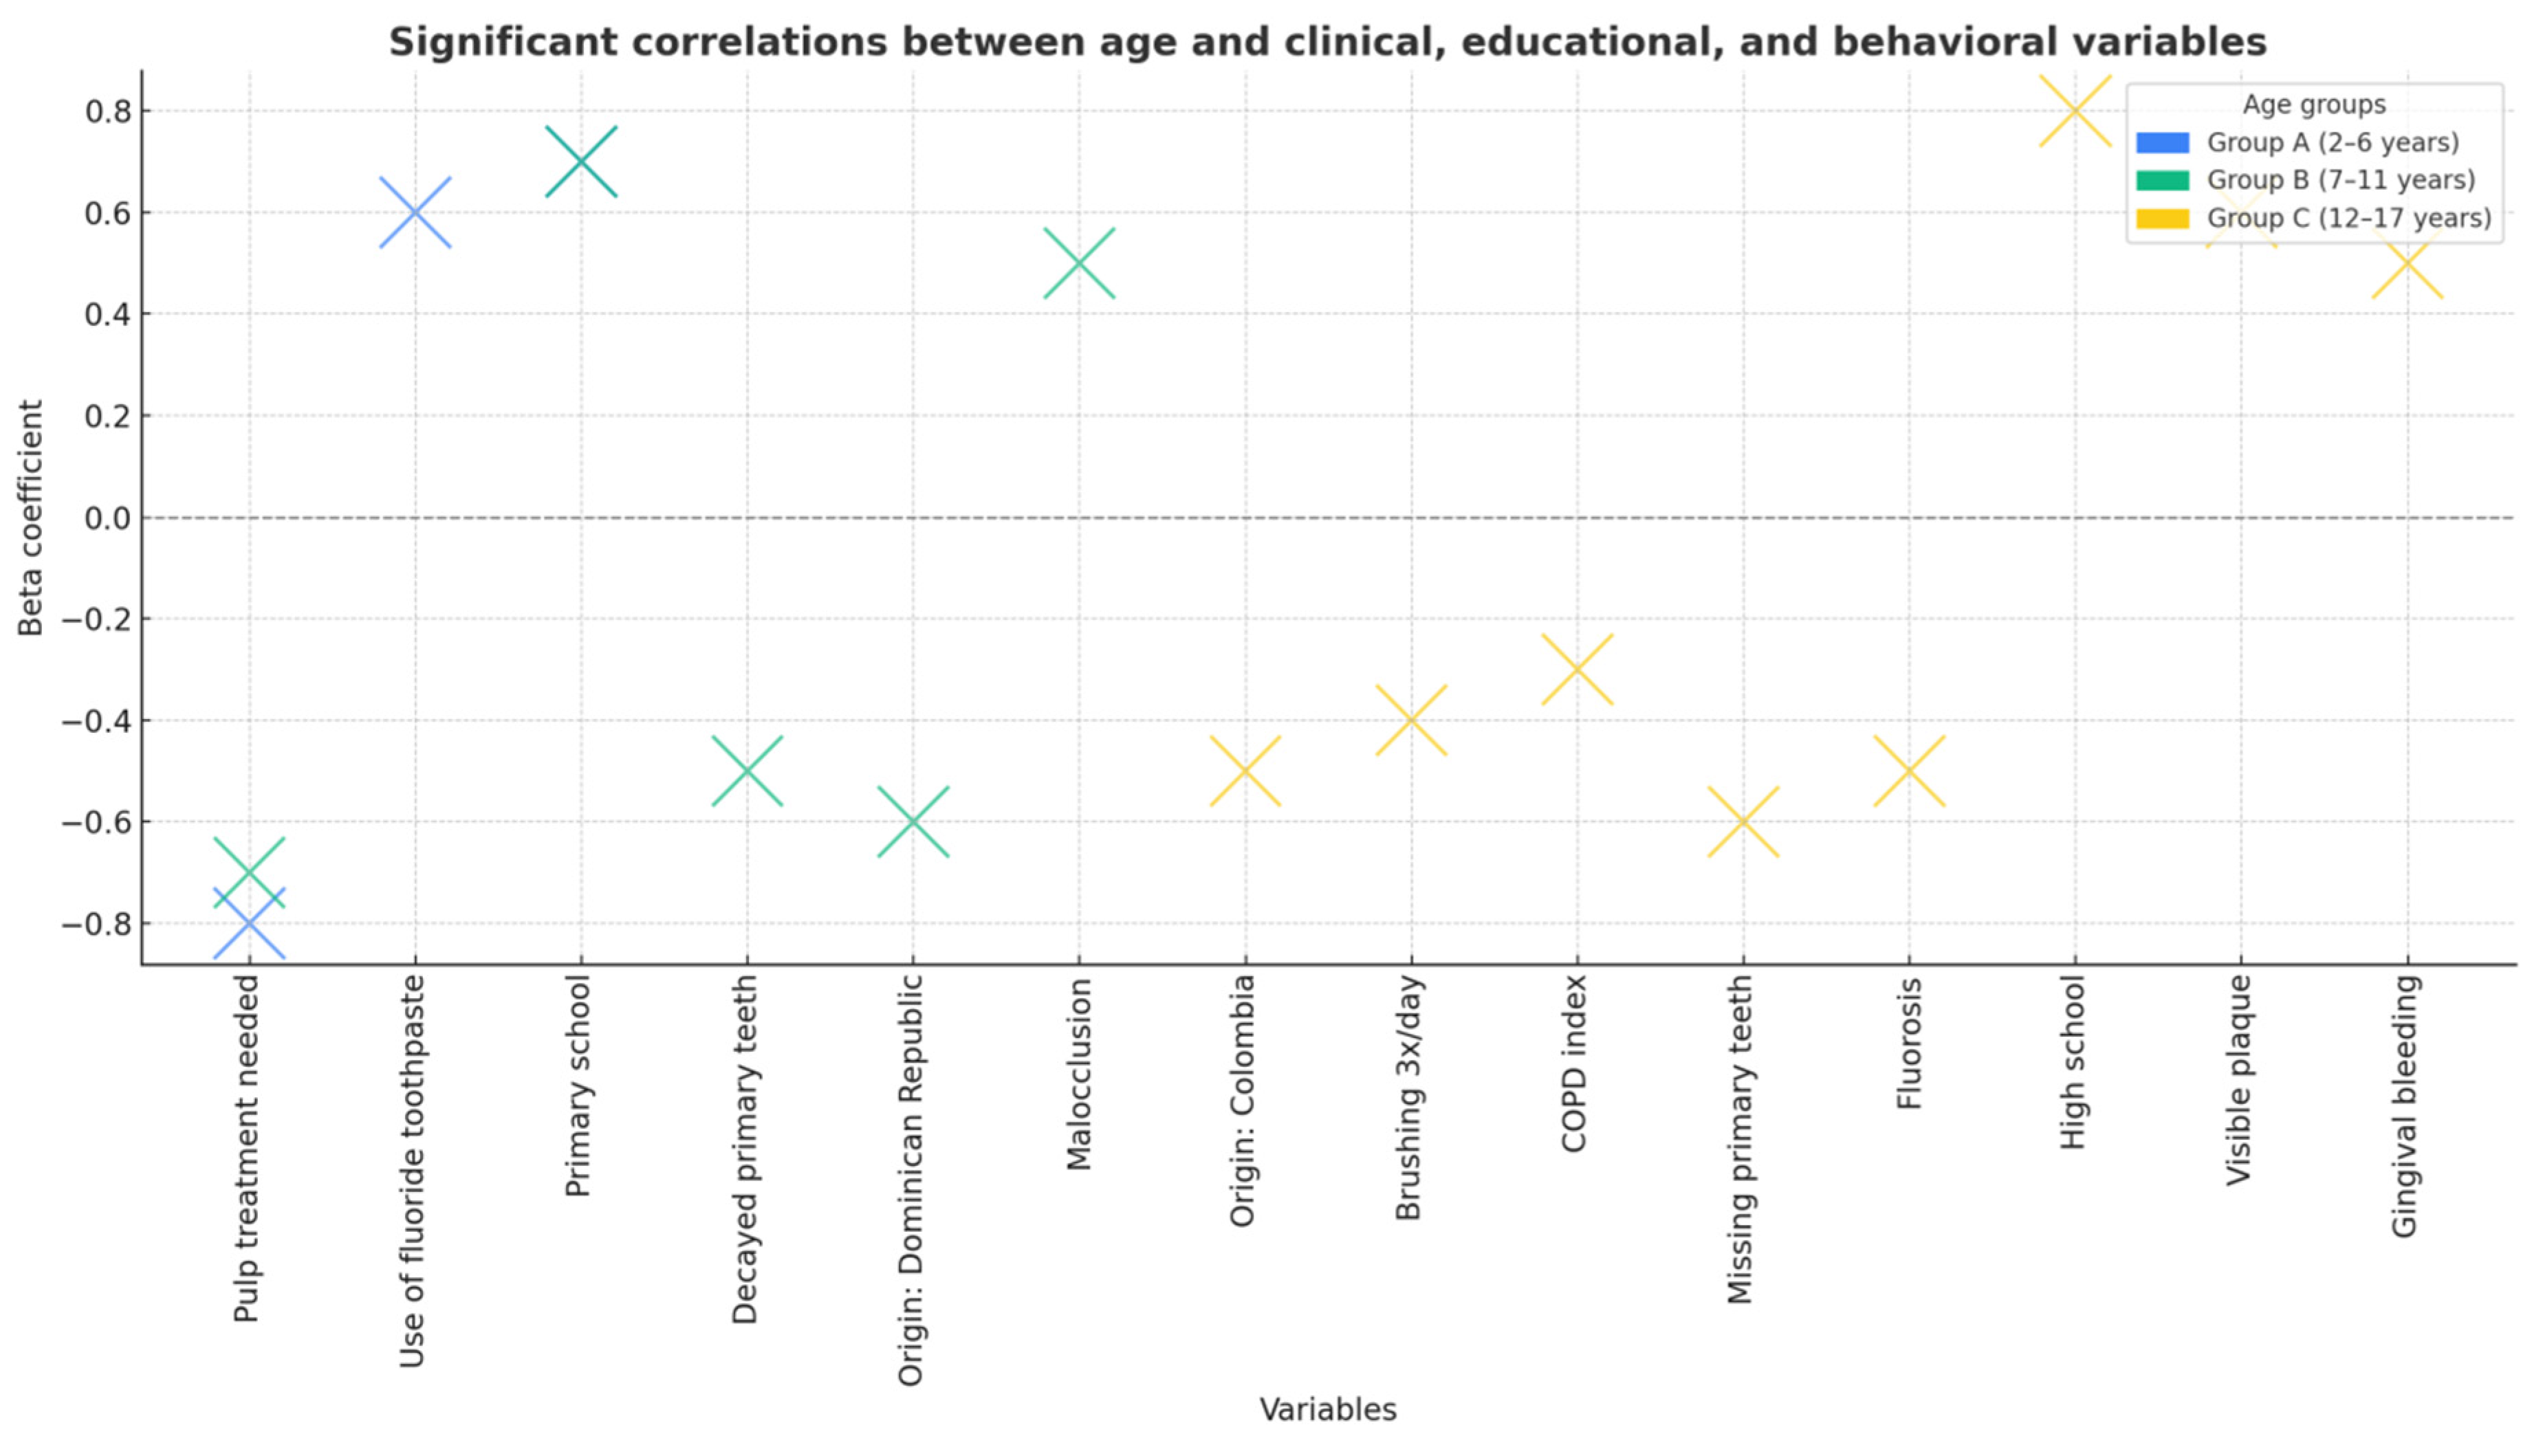The width and height of the screenshot is (2543, 1456).
Task: Click the 'Variables' x-axis label
Action: point(1327,1410)
